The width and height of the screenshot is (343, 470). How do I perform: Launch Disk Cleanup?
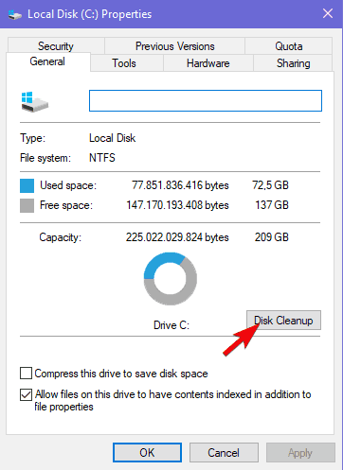click(283, 321)
